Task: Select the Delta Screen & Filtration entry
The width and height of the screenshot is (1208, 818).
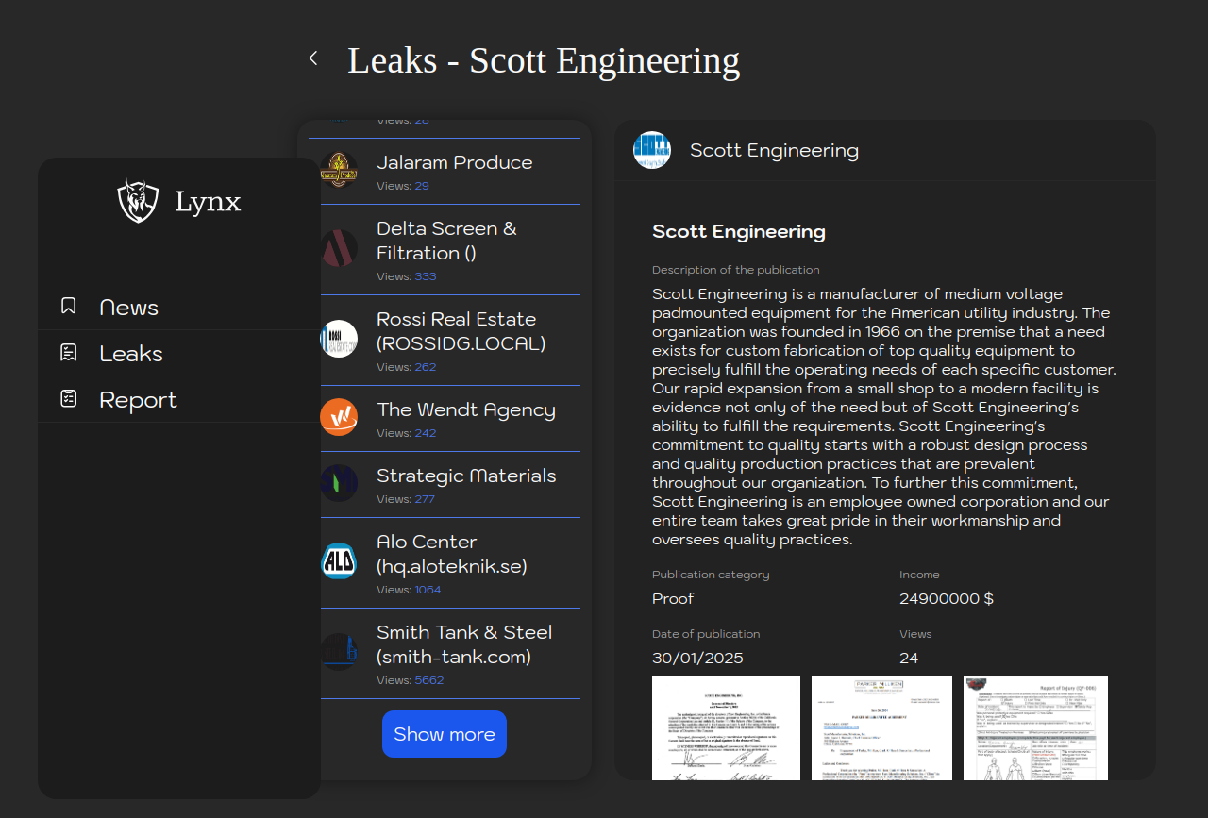Action: (x=446, y=241)
